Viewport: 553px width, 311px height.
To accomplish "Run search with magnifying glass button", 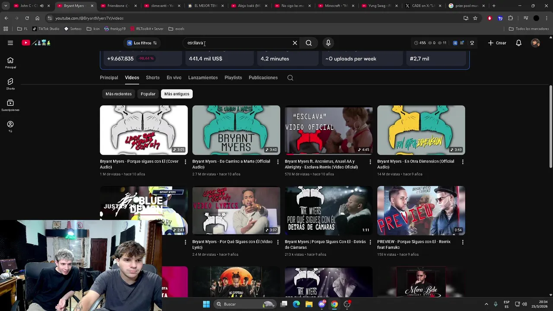I will pyautogui.click(x=308, y=43).
